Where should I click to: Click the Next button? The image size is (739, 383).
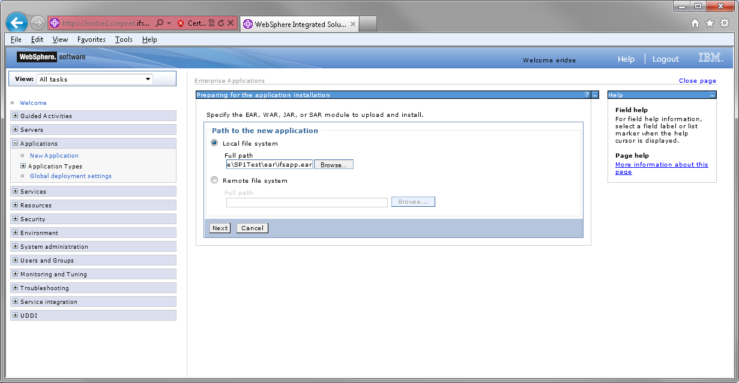click(219, 228)
